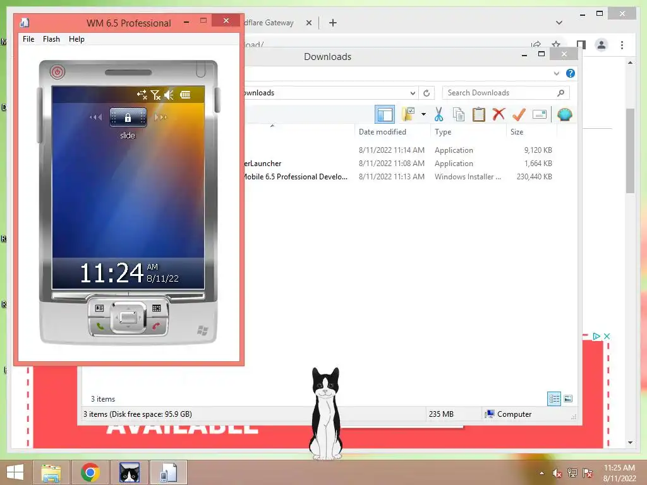The image size is (647, 485).
Task: Expand the ribbon chevron in Downloads window
Action: click(556, 73)
